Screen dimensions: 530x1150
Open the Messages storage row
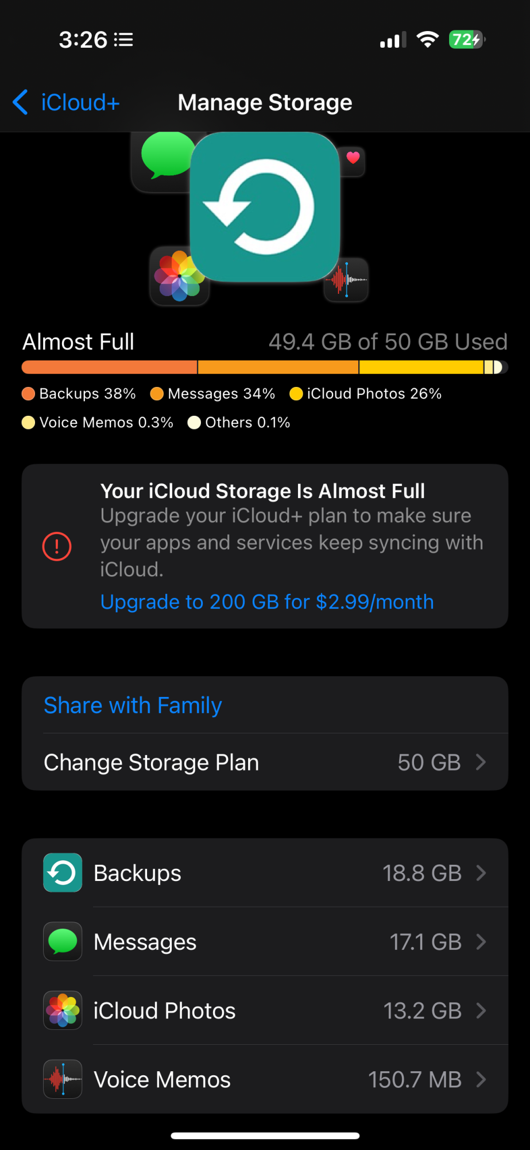pyautogui.click(x=265, y=942)
